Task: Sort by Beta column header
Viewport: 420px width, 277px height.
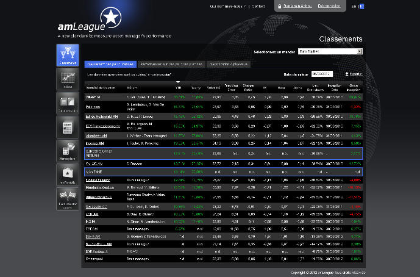Action: (281, 88)
